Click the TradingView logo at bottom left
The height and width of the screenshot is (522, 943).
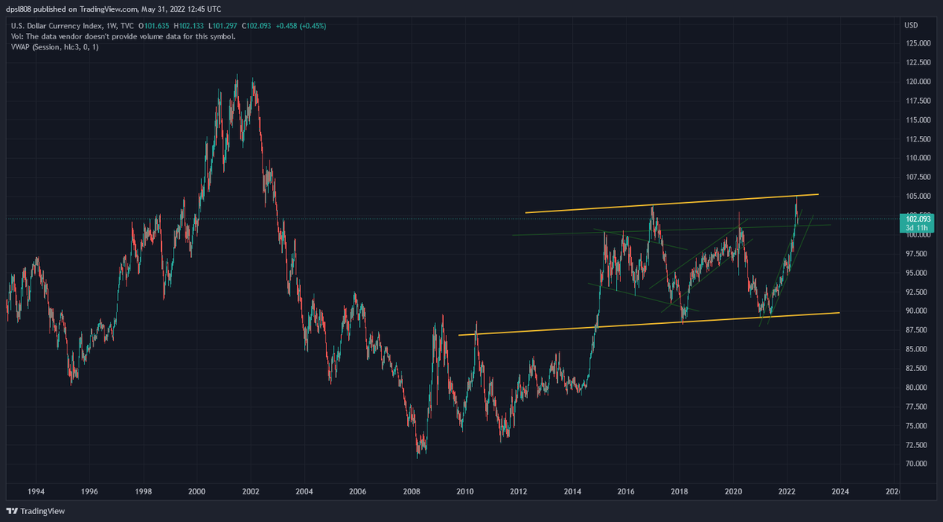pos(36,511)
